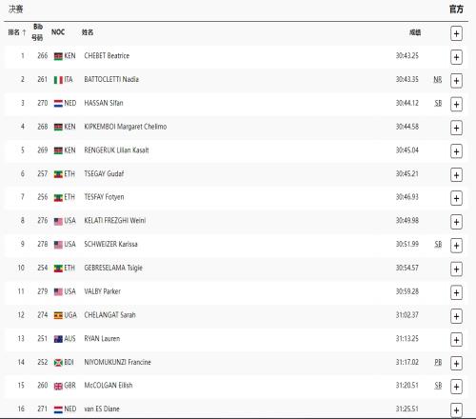Viewport: 476px width, 419px height.
Task: Click the Kenya flag beside CHEBET Beatrice
Action: pos(58,56)
